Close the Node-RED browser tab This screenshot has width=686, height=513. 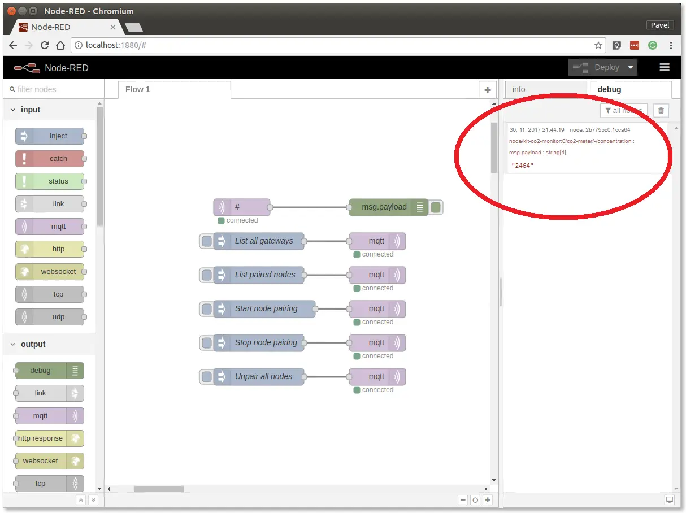[113, 27]
